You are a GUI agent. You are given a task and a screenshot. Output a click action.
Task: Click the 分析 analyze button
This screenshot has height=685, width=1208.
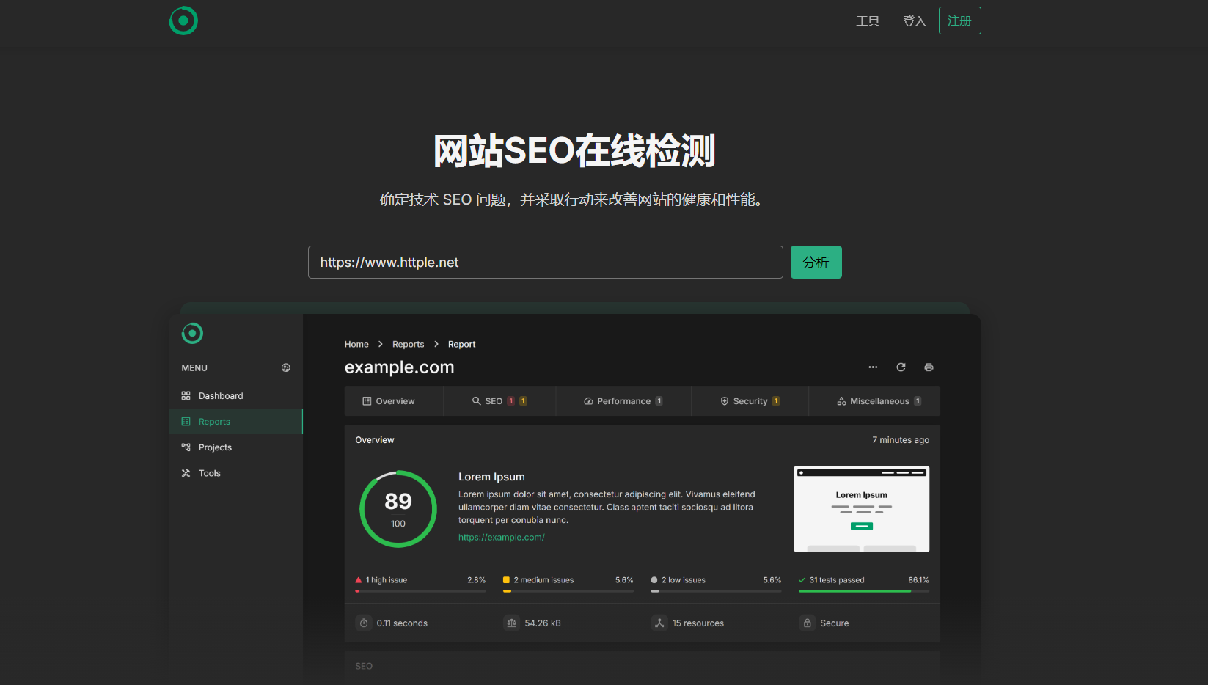tap(816, 263)
